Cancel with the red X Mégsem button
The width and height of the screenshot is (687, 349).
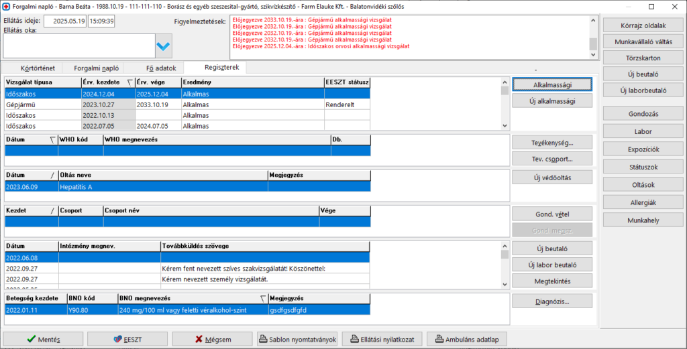tap(213, 339)
